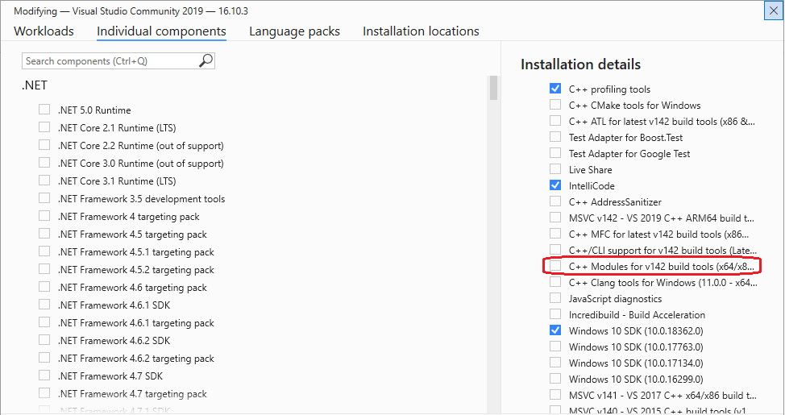785x415 pixels.
Task: Enable the .NET 5.0 Runtime checkbox
Action: click(x=44, y=110)
